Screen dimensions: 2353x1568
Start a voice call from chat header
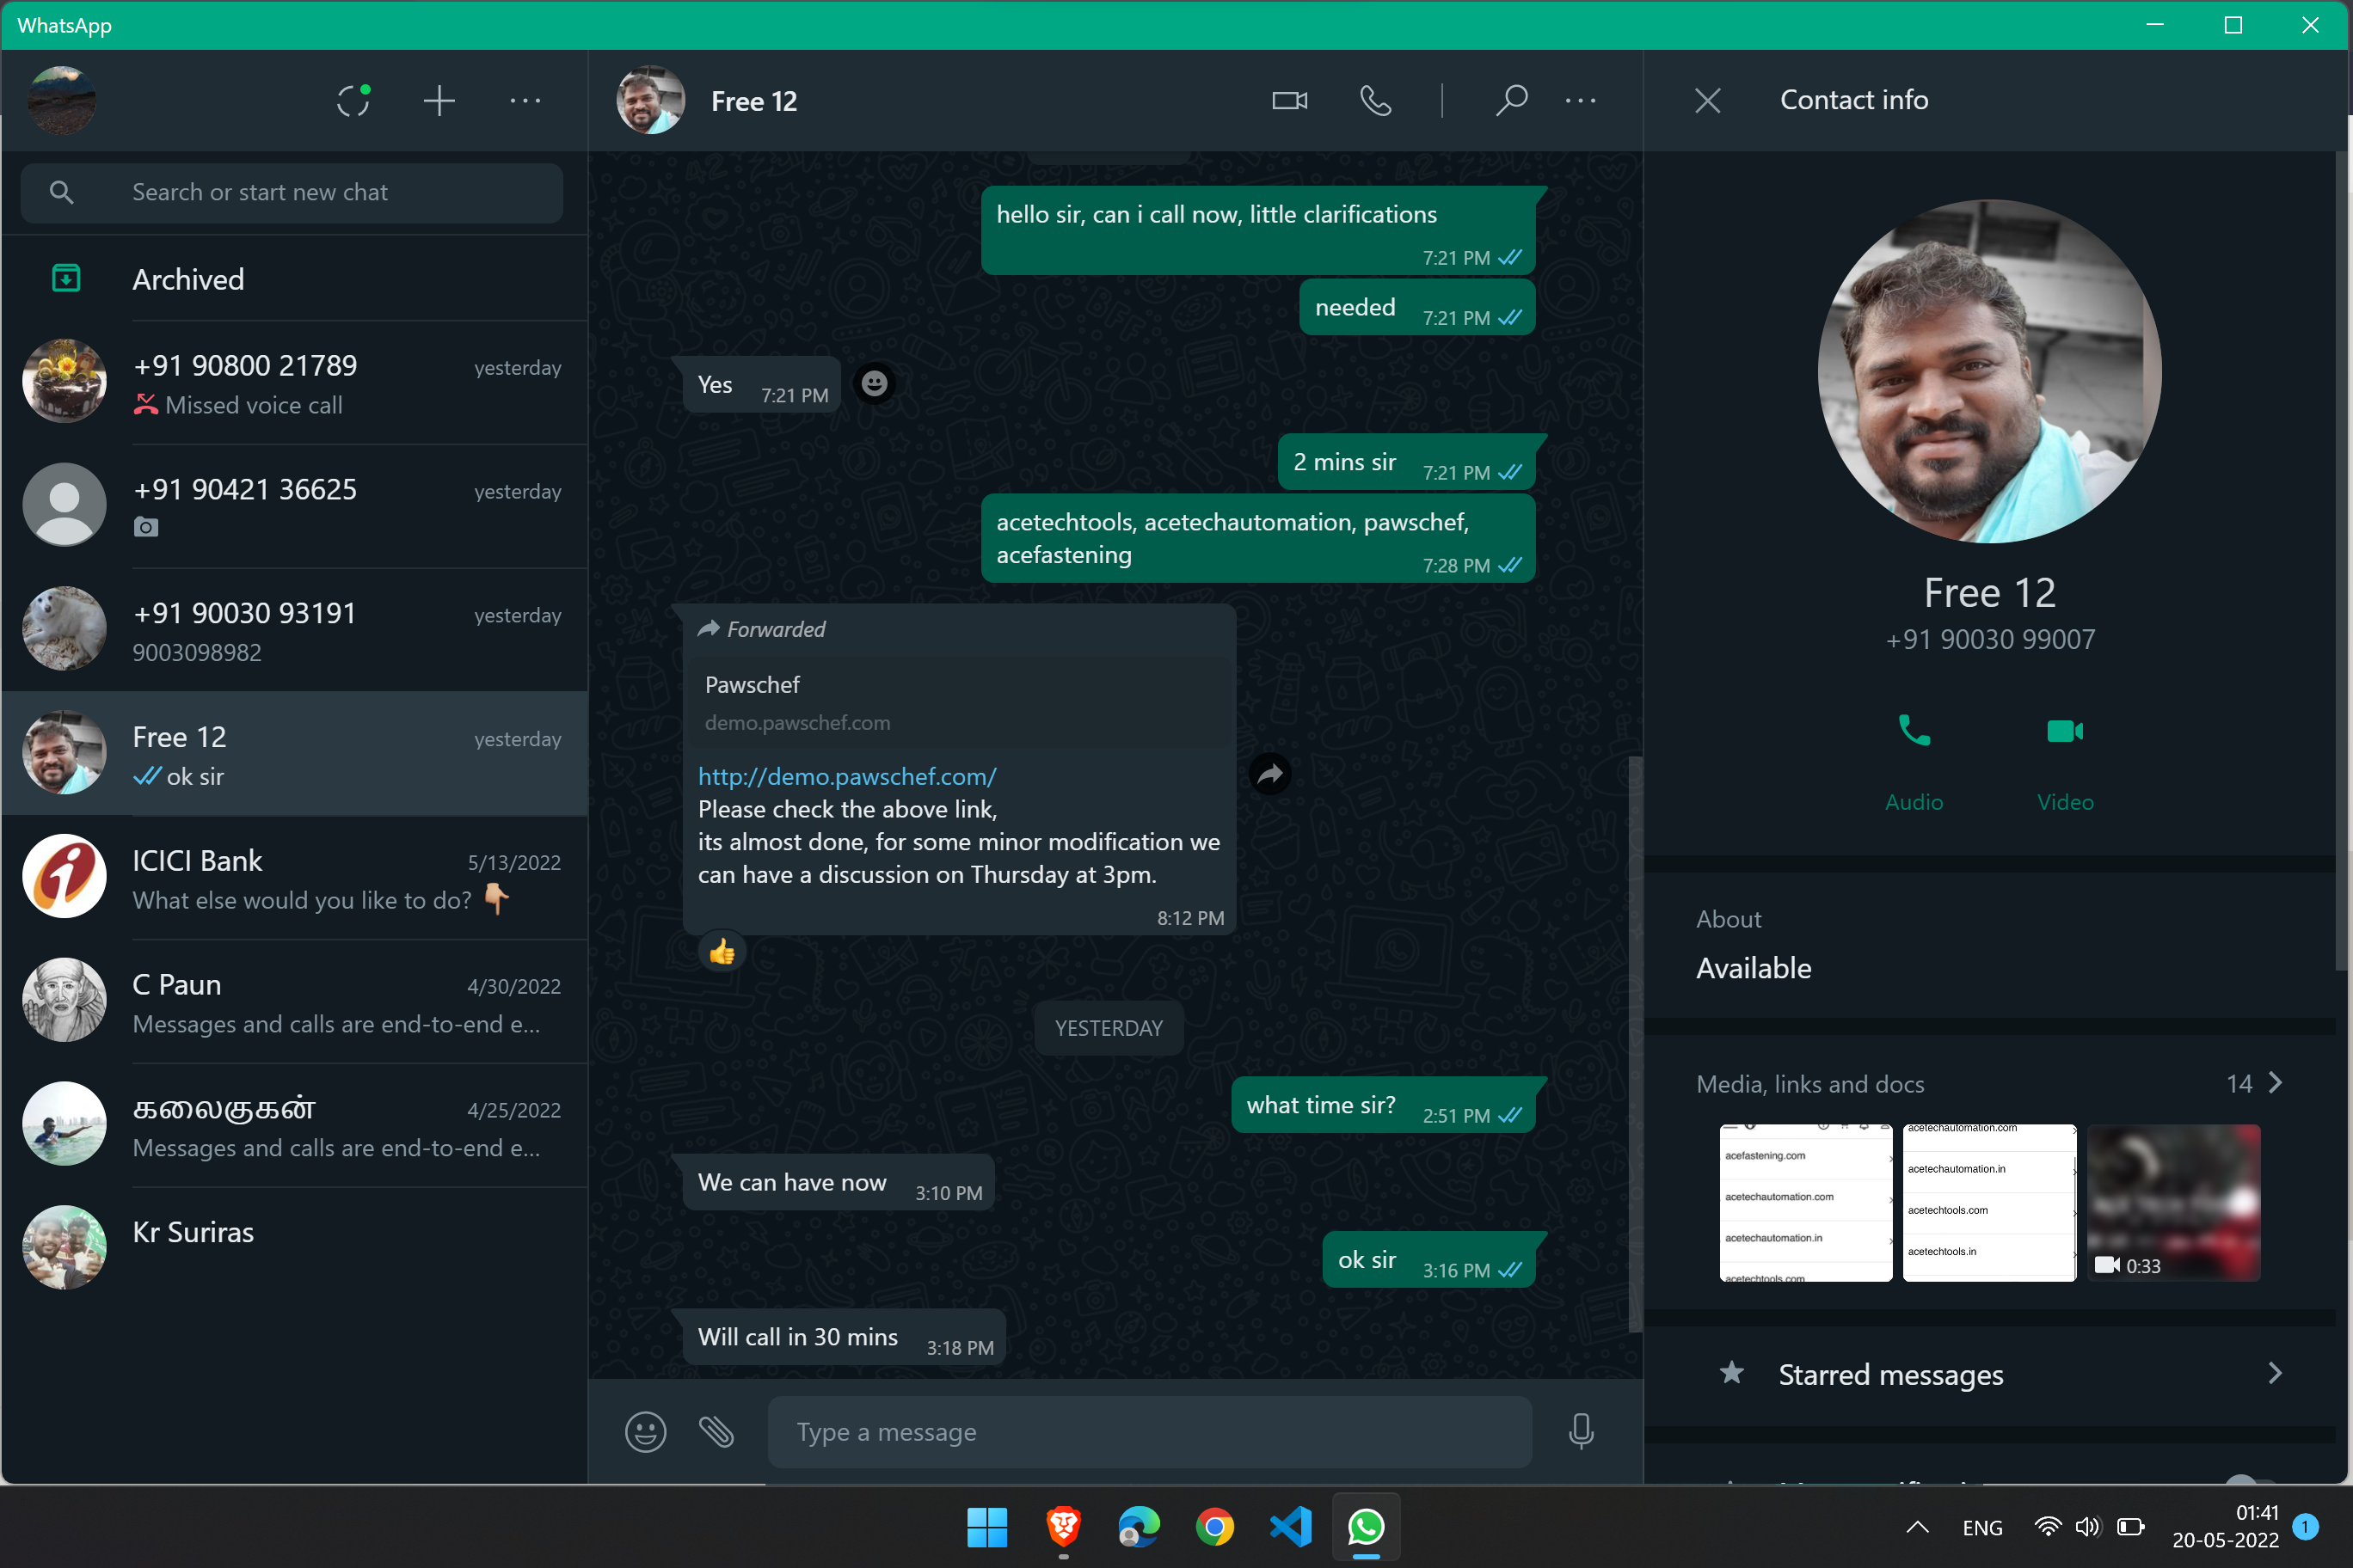point(1374,101)
